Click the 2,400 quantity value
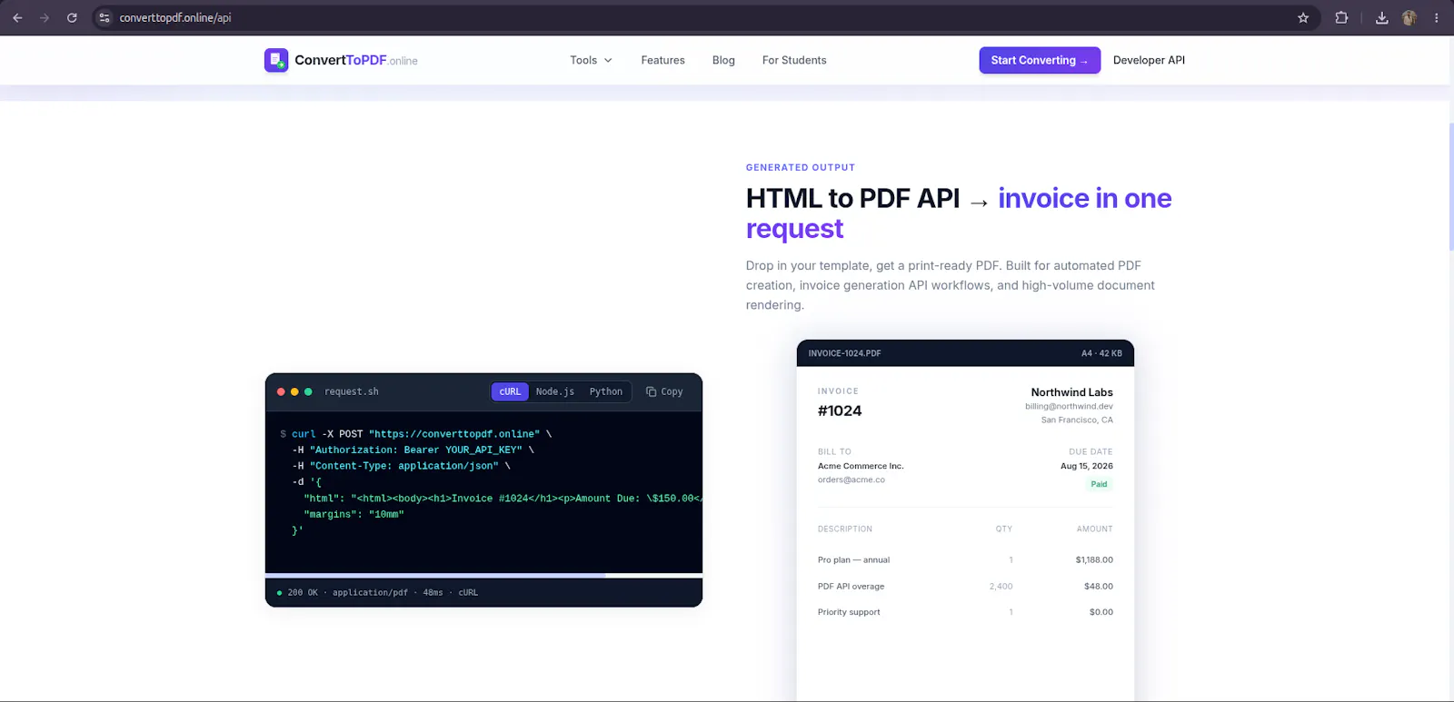Image resolution: width=1454 pixels, height=702 pixels. pos(1001,586)
